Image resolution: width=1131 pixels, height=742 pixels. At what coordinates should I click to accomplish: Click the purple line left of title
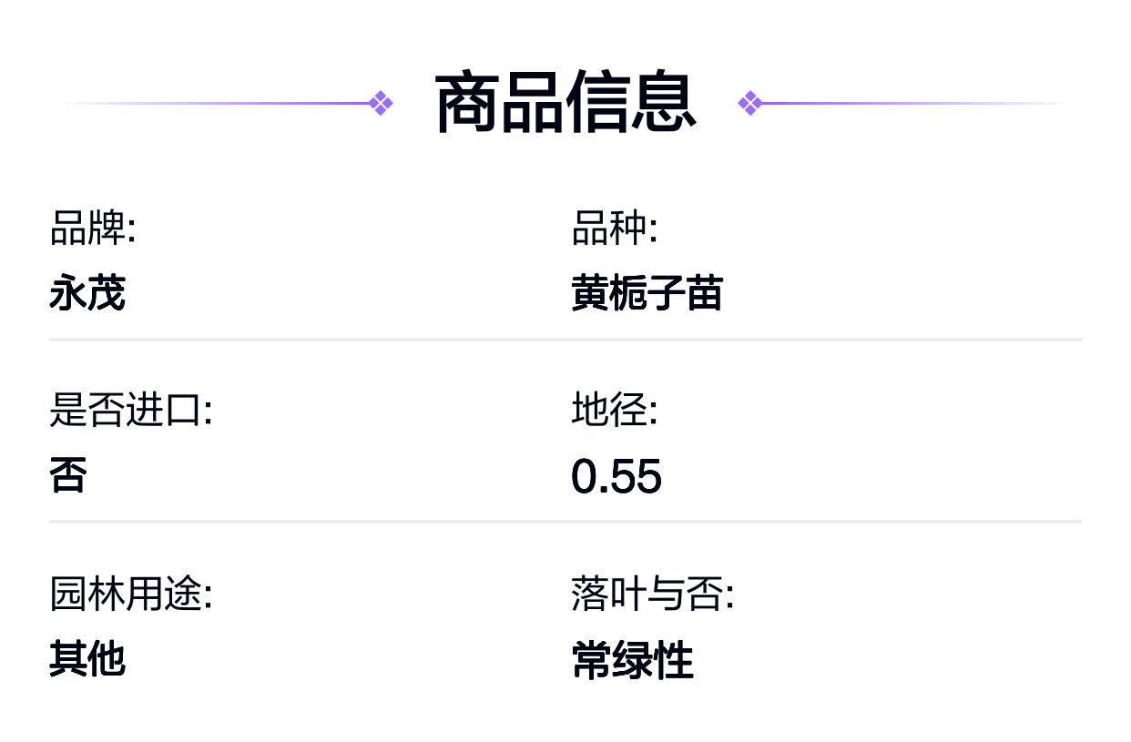[x=216, y=103]
